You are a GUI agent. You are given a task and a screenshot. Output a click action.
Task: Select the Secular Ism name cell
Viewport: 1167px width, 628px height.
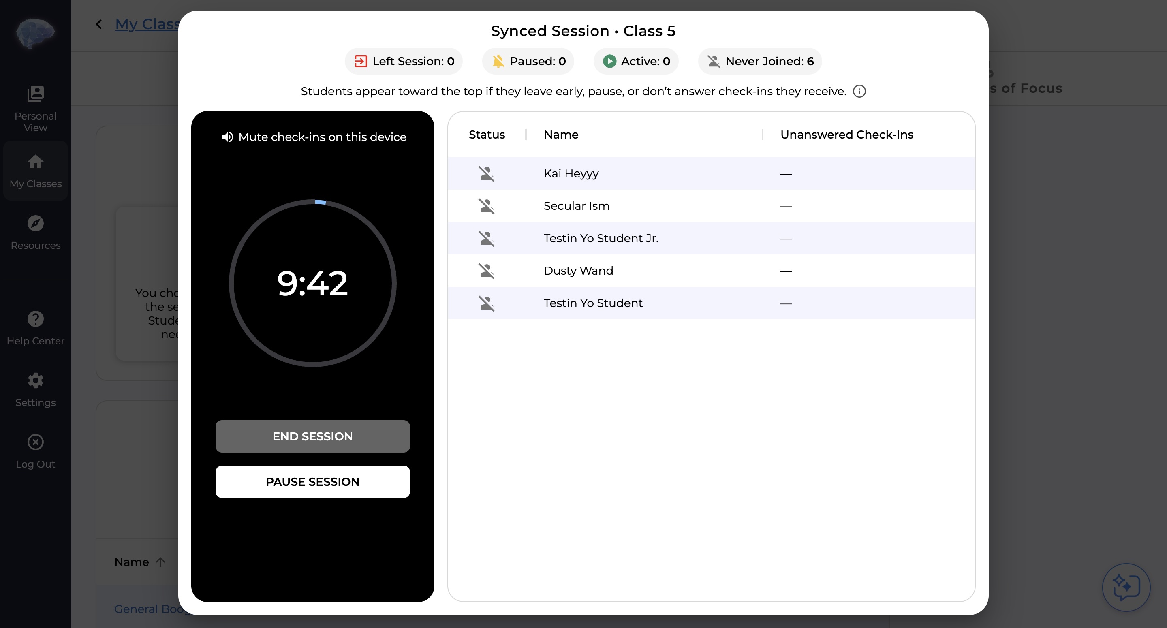pos(576,206)
